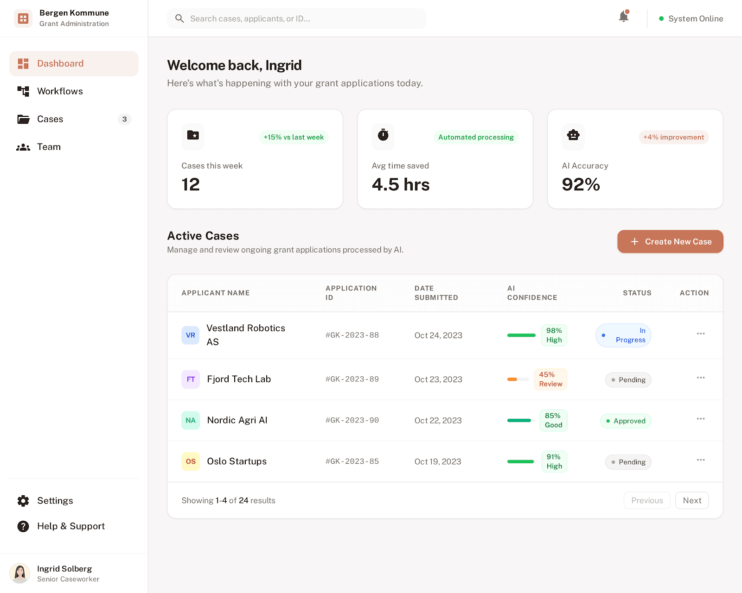
Task: Click the starred case icon on cases card
Action: [x=193, y=137]
